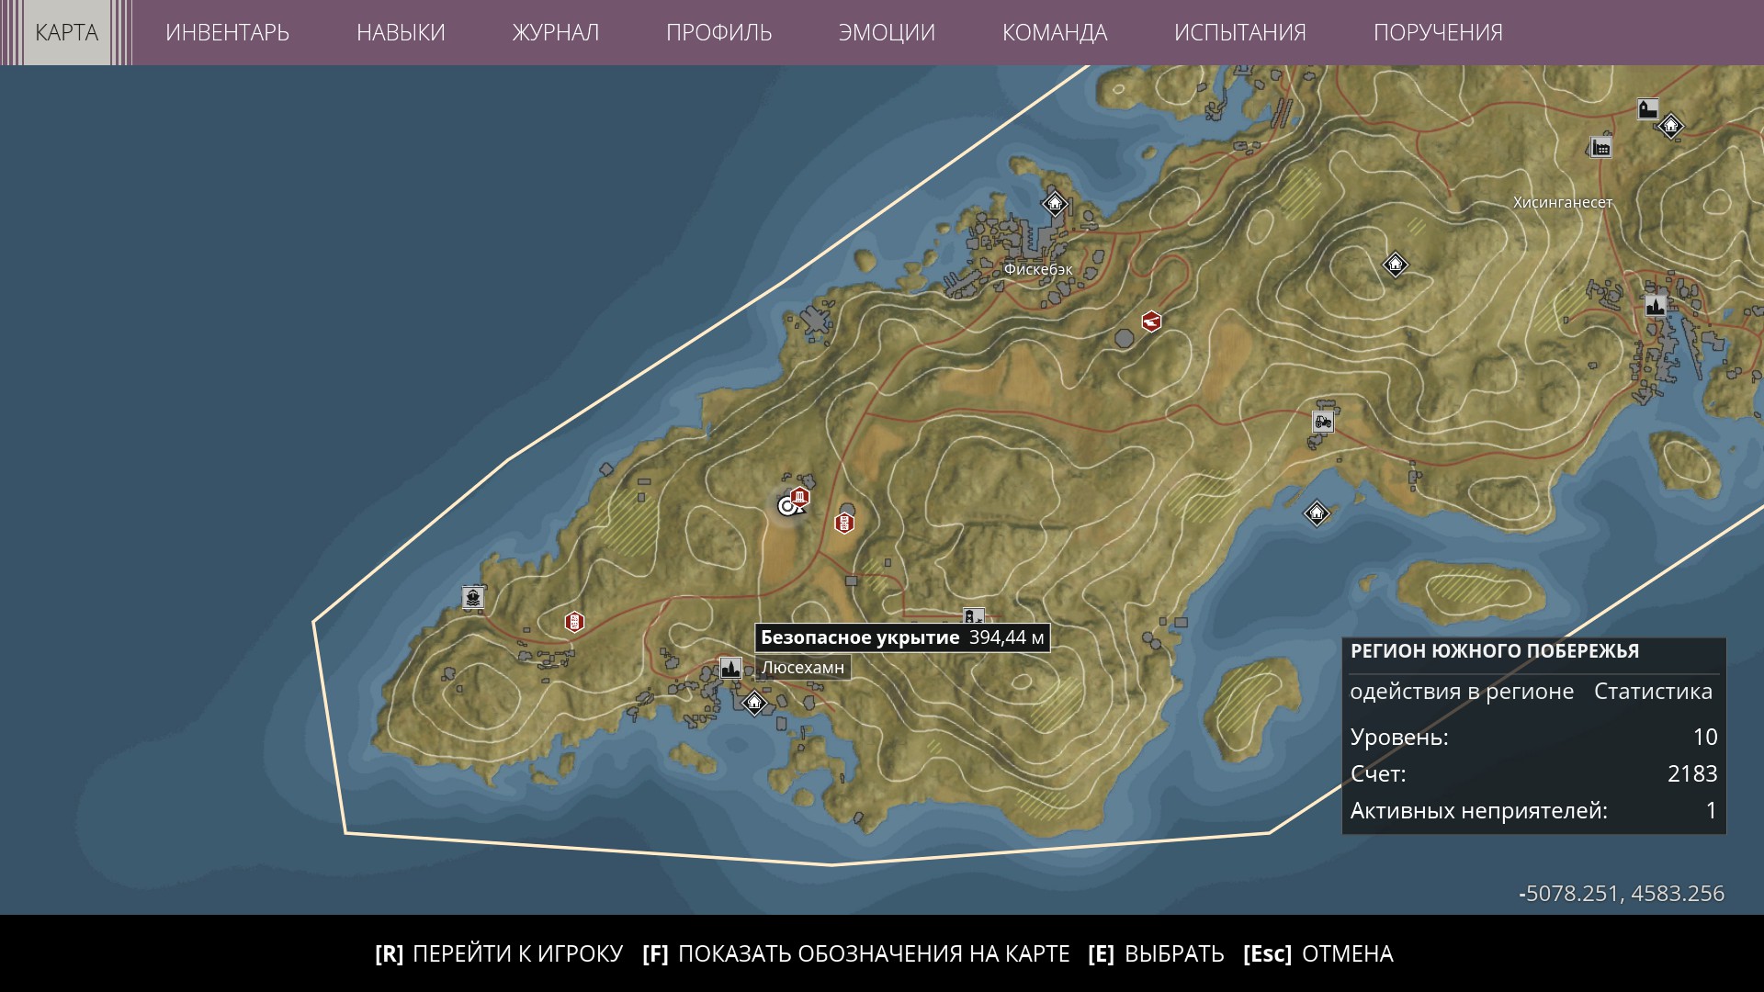Go to the ИСПЫТАНИЯ tab
The width and height of the screenshot is (1764, 992).
pyautogui.click(x=1240, y=32)
